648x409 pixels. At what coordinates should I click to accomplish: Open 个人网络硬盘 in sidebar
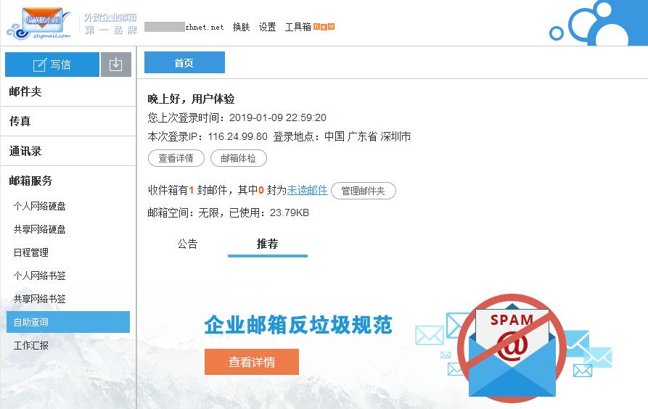click(x=39, y=206)
